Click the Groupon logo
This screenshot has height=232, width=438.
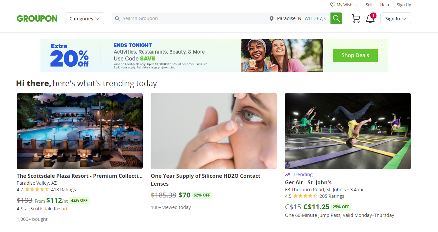37,18
